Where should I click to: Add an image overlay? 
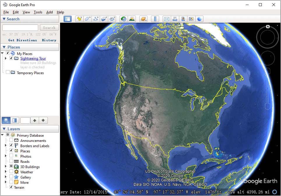point(104,19)
